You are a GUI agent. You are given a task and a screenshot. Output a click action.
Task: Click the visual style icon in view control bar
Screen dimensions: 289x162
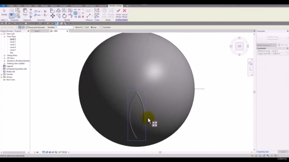(x=47, y=152)
